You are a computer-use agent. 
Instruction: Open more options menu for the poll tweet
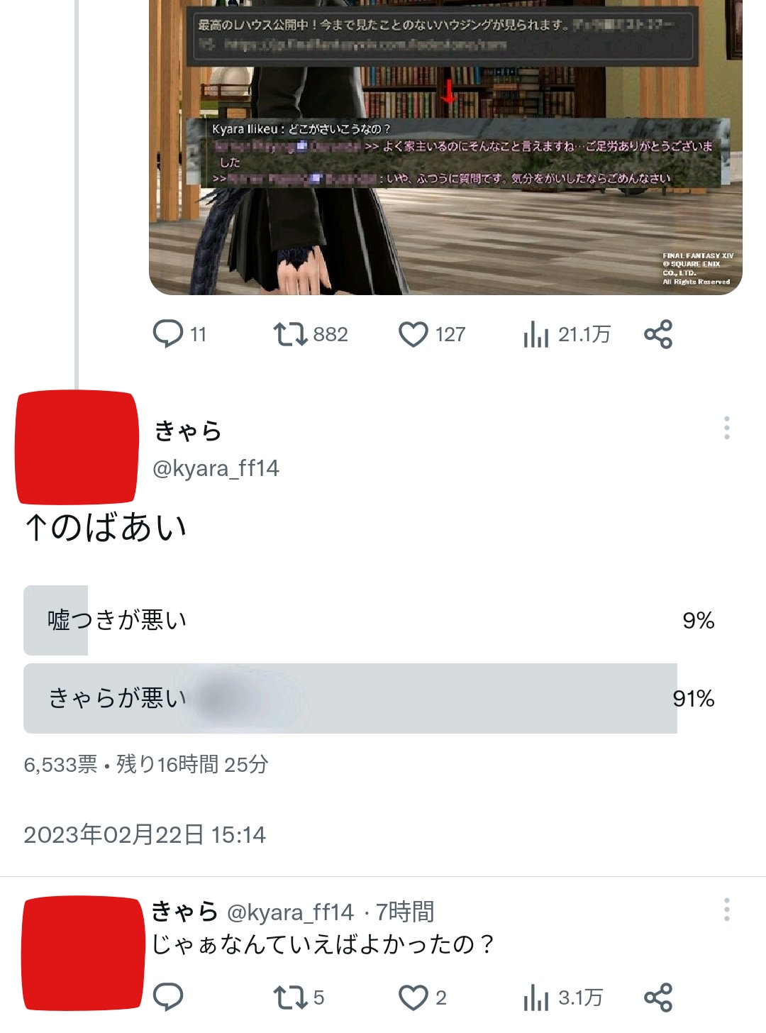tap(727, 428)
